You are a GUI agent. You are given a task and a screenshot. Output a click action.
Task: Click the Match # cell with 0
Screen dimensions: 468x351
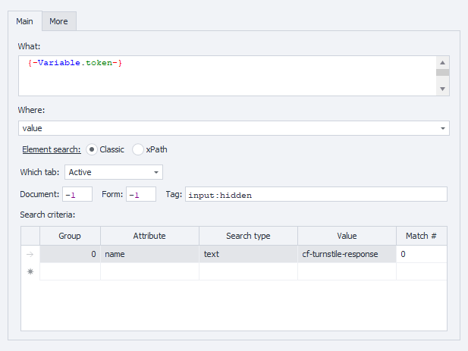[x=421, y=255]
